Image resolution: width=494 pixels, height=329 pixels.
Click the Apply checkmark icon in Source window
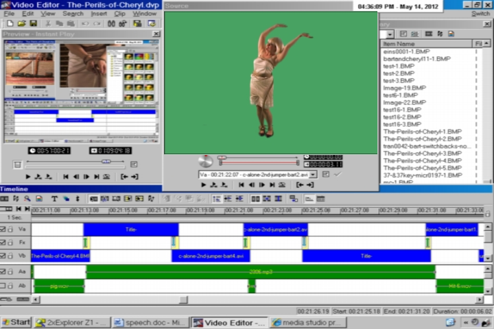click(x=338, y=174)
